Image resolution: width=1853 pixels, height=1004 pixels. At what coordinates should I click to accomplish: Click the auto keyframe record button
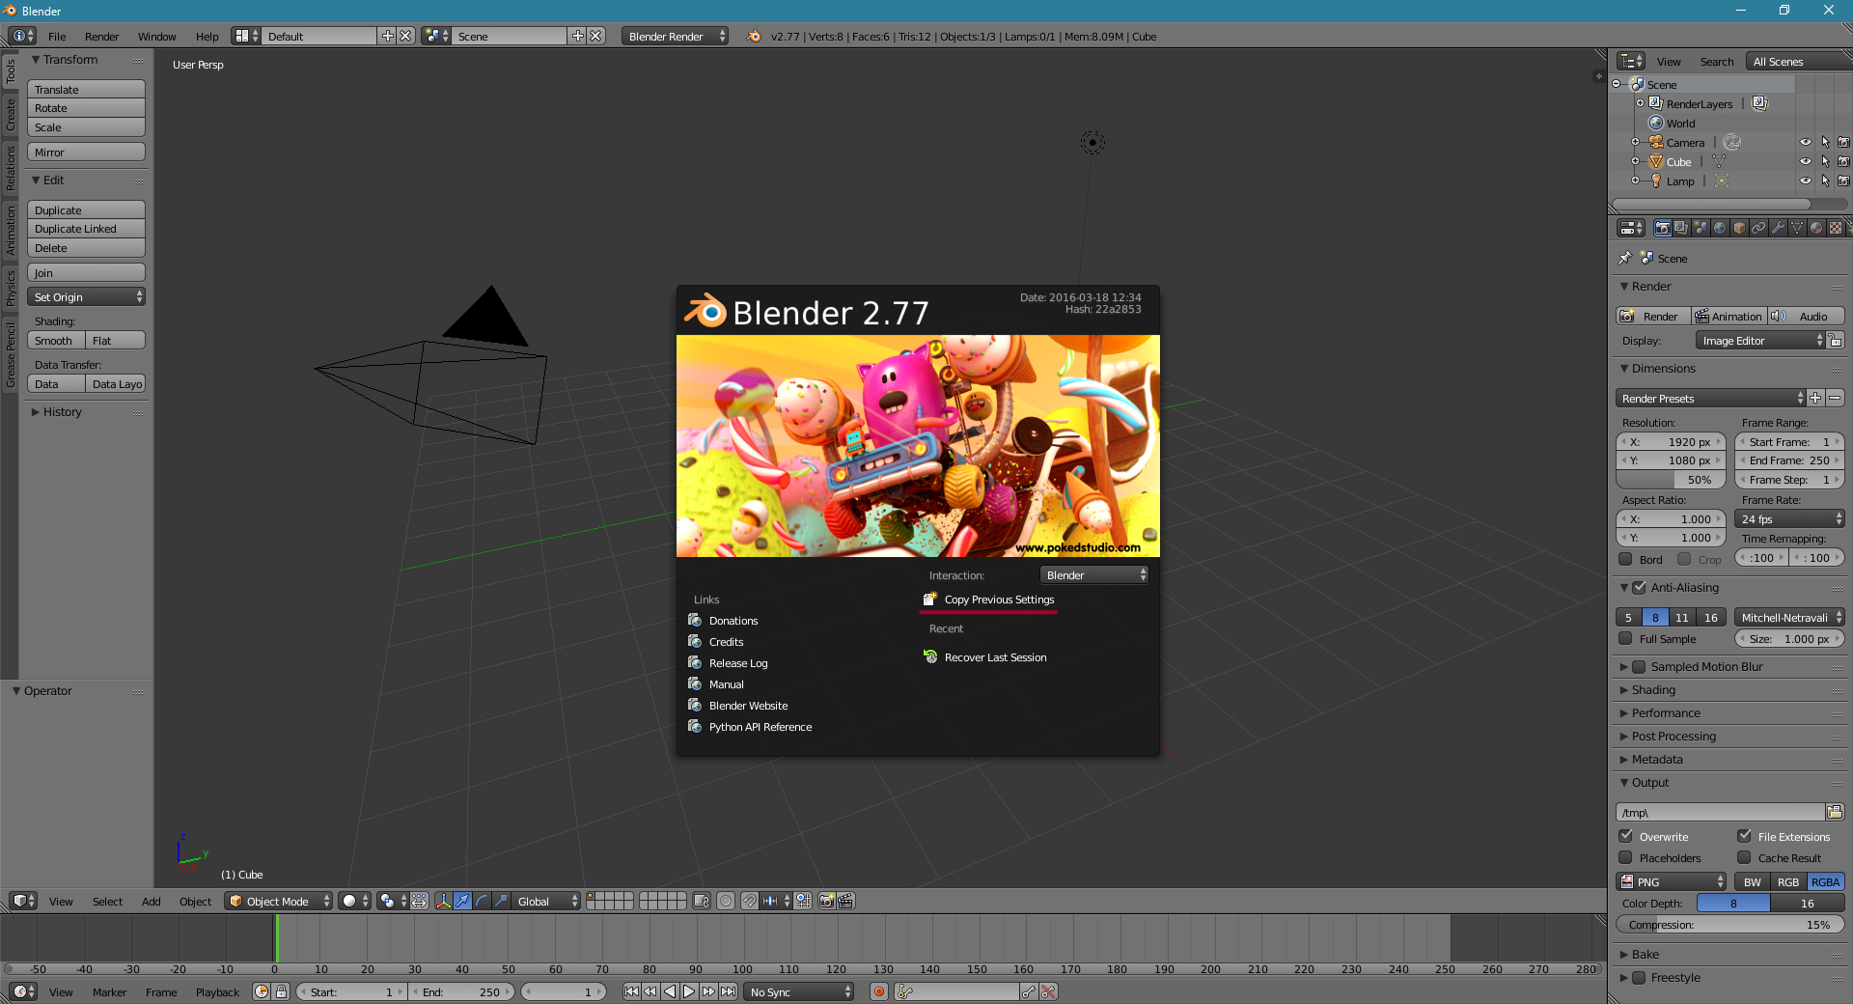(879, 991)
